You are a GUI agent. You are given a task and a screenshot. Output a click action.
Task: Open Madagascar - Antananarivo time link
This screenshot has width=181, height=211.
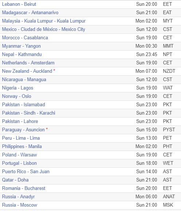coord(30,12)
